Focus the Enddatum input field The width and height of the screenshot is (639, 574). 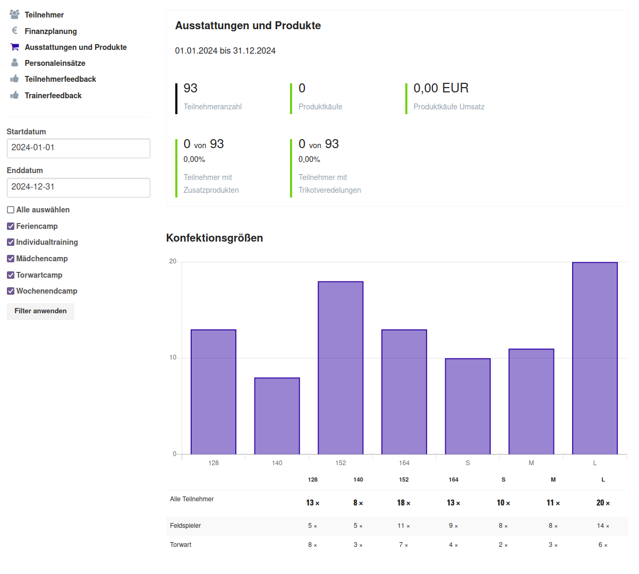pyautogui.click(x=79, y=187)
